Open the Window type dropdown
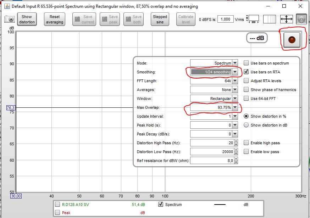Image resolution: width=310 pixels, height=218 pixels. [234, 99]
